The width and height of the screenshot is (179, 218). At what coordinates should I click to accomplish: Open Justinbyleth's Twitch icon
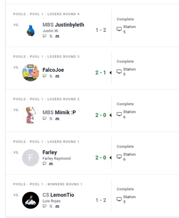coord(44,36)
